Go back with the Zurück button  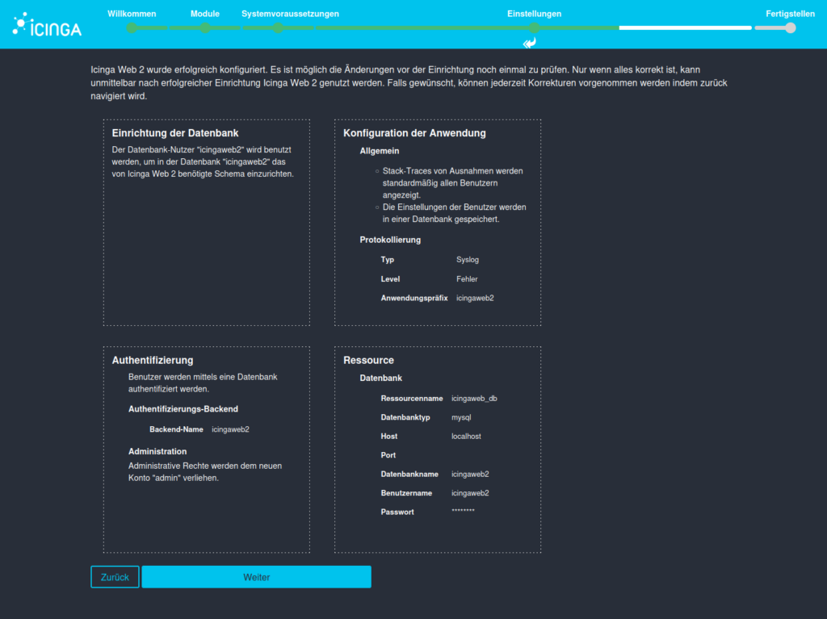(x=115, y=577)
